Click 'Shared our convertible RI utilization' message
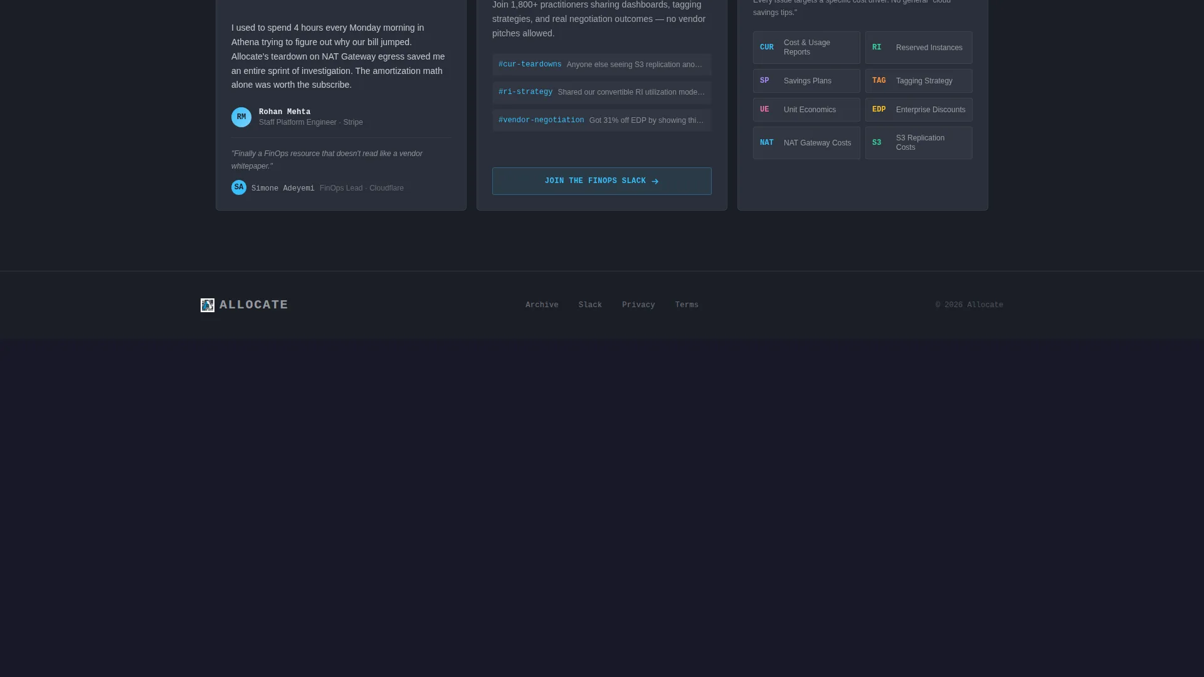 [631, 92]
